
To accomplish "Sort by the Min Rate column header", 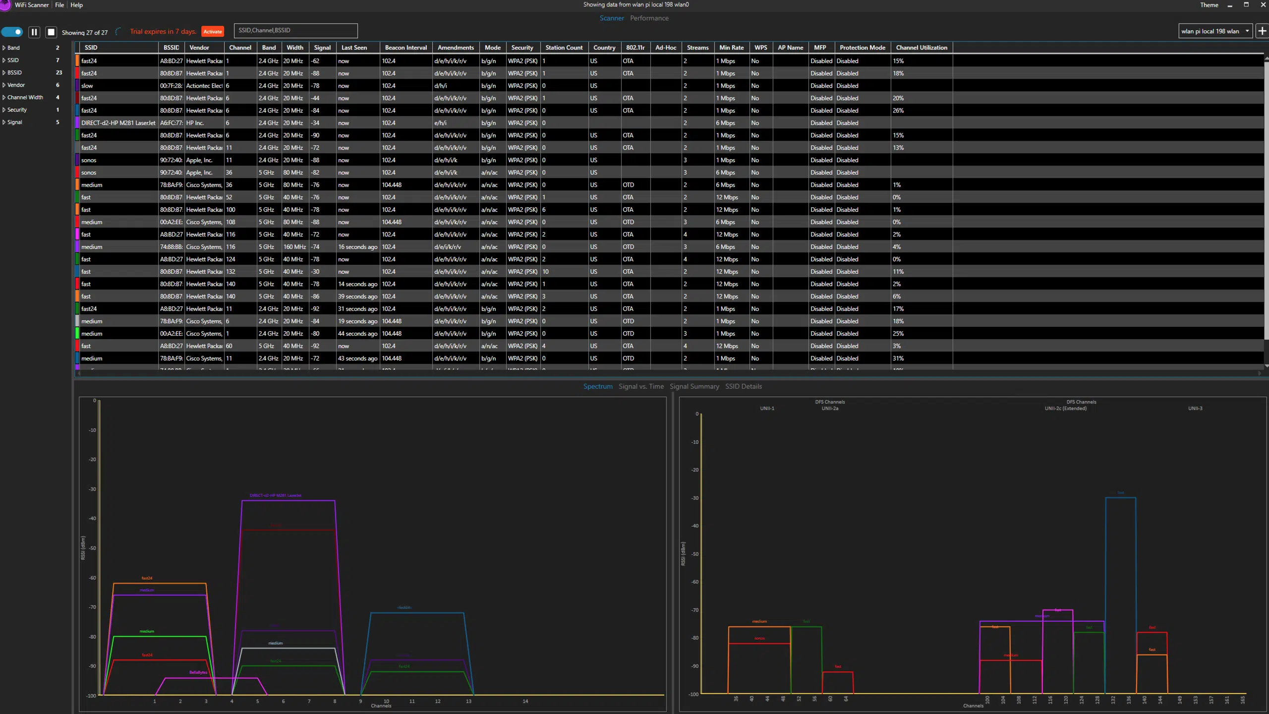I will pyautogui.click(x=731, y=48).
